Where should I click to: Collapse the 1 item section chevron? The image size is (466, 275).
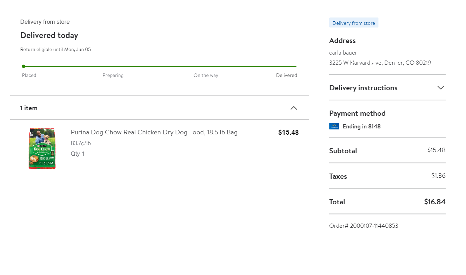[x=294, y=108]
